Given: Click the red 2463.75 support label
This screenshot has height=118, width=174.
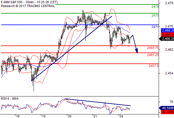Looking at the screenshot, I should pyautogui.click(x=153, y=48).
